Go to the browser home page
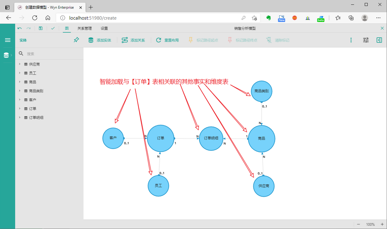This screenshot has width=387, height=229. point(48,18)
